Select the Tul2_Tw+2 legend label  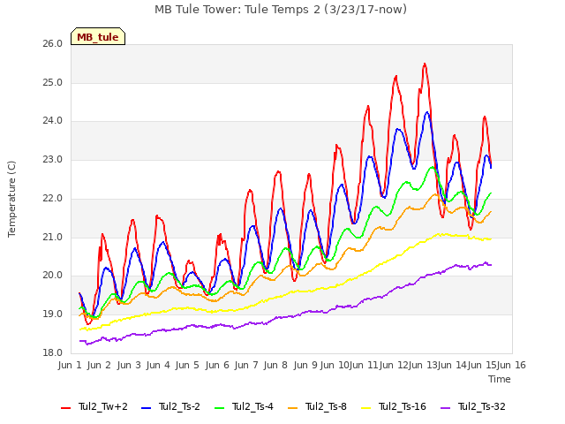[103, 406]
